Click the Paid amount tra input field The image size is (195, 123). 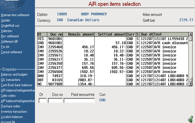79,101
